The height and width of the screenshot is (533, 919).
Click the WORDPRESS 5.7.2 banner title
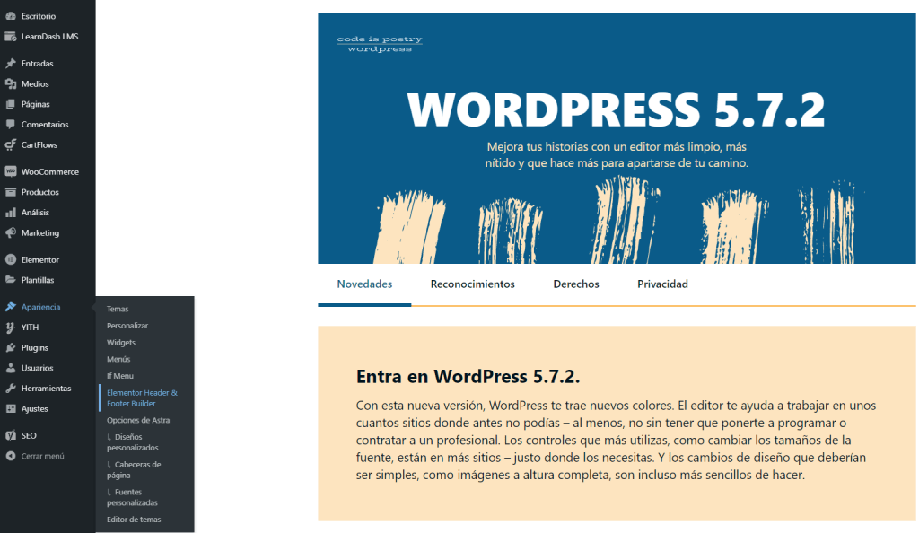pyautogui.click(x=617, y=109)
